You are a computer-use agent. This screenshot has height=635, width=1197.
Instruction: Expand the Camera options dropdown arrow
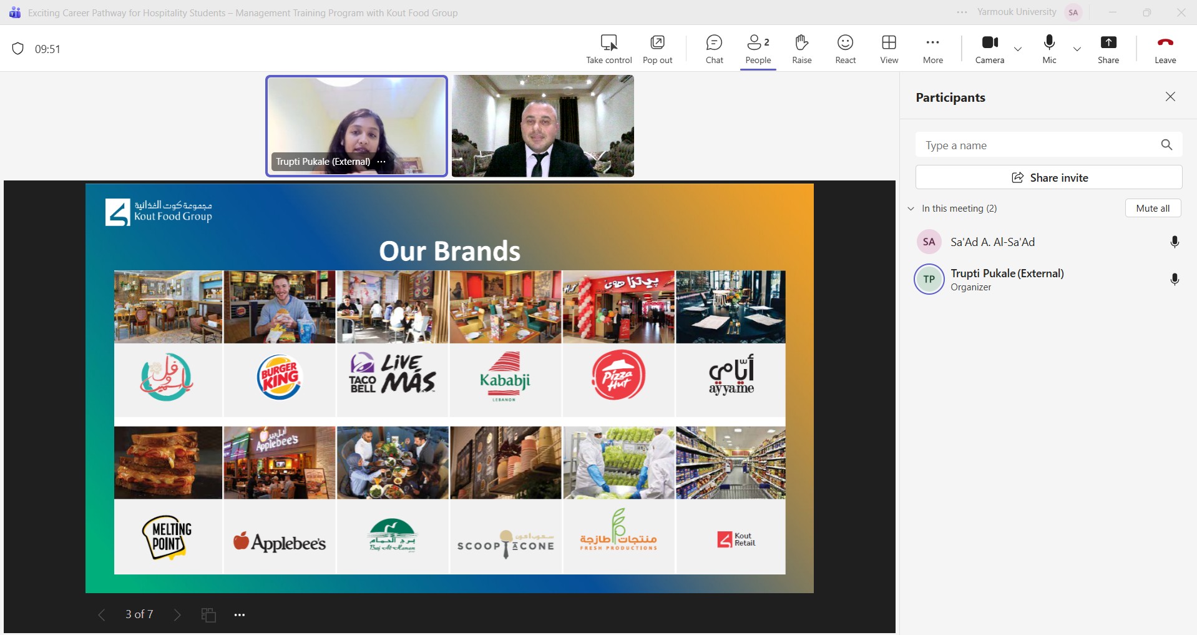[1018, 49]
